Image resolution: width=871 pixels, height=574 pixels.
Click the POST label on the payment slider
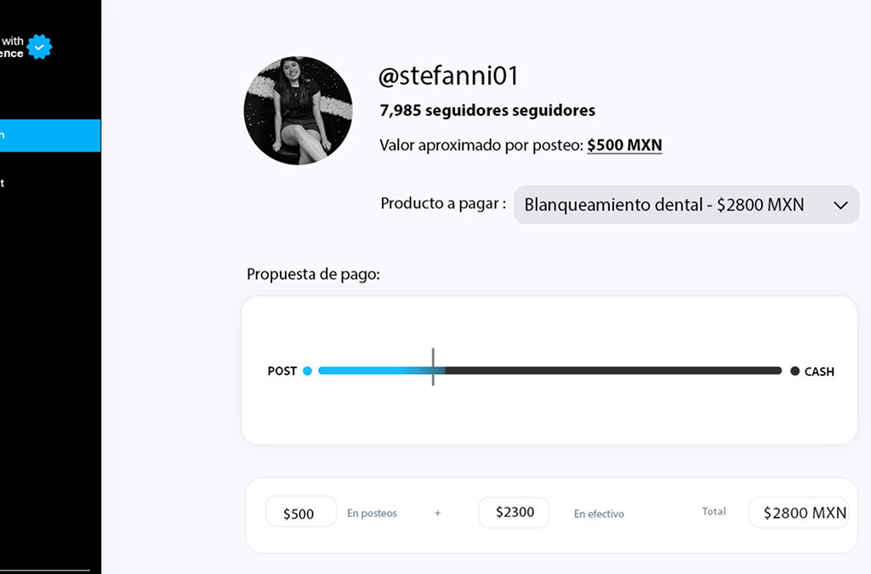(x=281, y=371)
